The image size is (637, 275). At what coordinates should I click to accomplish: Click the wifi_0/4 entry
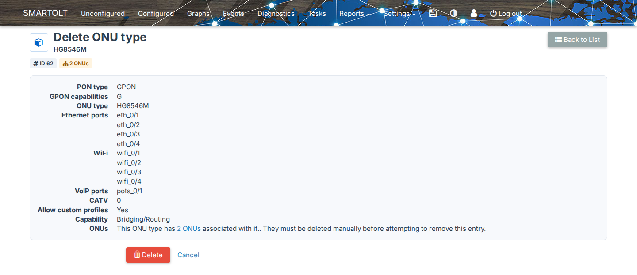[x=129, y=181]
